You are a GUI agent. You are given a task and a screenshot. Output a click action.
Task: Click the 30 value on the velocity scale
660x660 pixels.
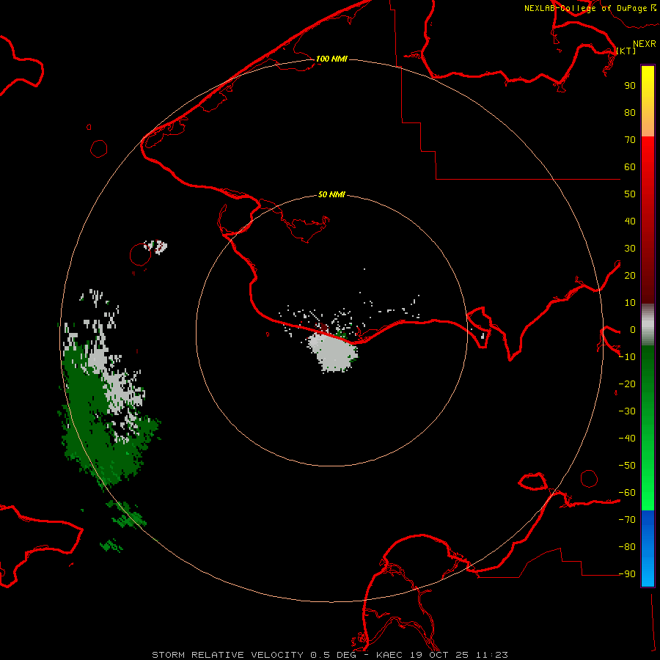tap(630, 249)
